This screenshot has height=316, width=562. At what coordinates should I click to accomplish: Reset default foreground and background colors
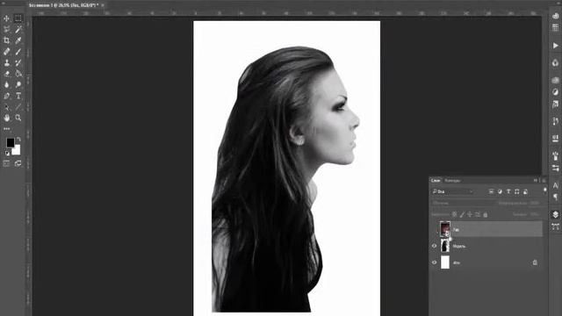[x=7, y=153]
